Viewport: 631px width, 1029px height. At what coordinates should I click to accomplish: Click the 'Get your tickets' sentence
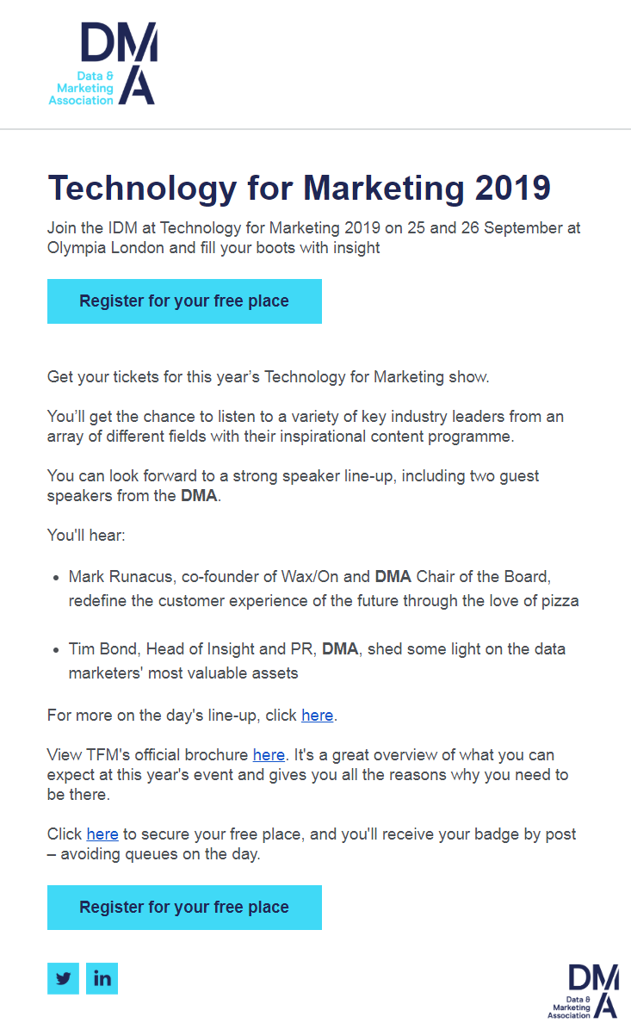pos(268,376)
